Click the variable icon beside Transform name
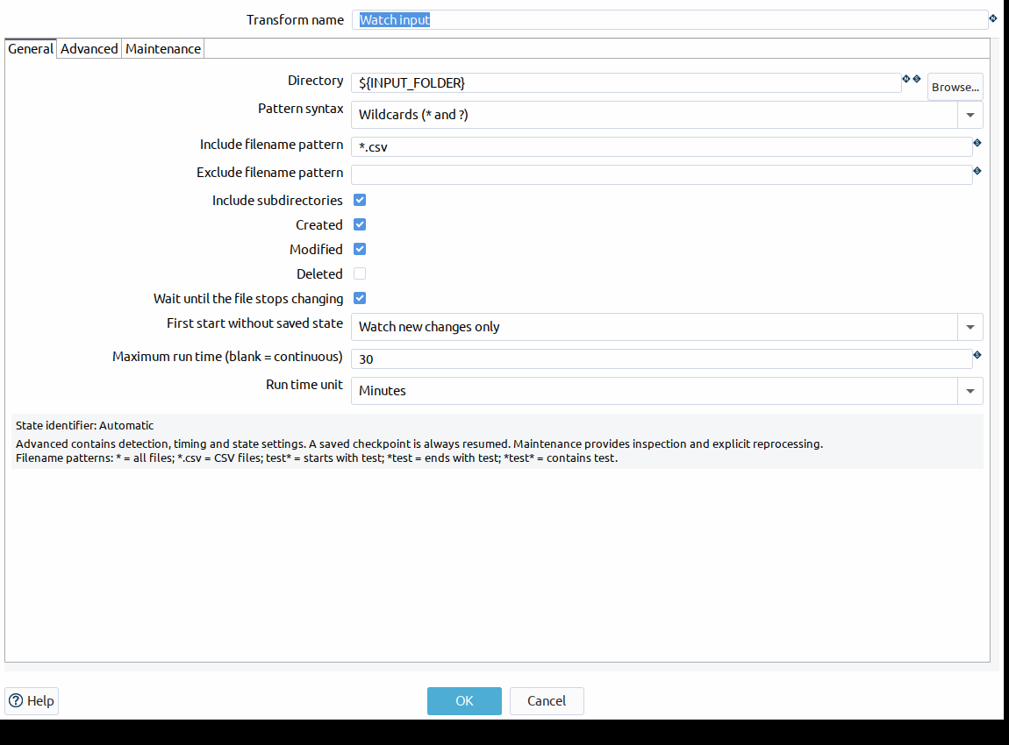Viewport: 1009px width, 745px height. (x=993, y=18)
